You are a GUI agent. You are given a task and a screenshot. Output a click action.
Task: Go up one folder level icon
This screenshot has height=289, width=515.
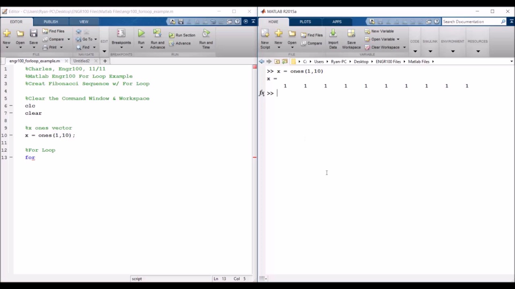point(277,61)
